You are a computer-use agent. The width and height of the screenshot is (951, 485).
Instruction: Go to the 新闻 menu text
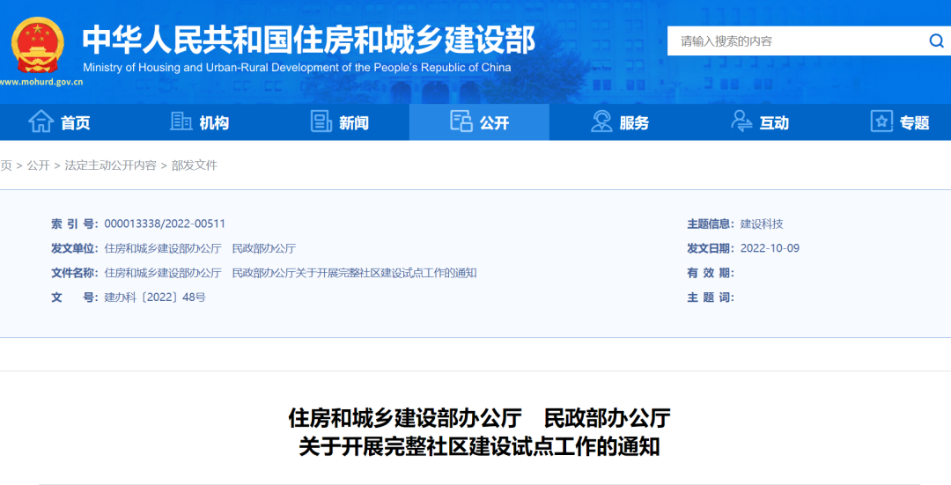click(x=354, y=123)
